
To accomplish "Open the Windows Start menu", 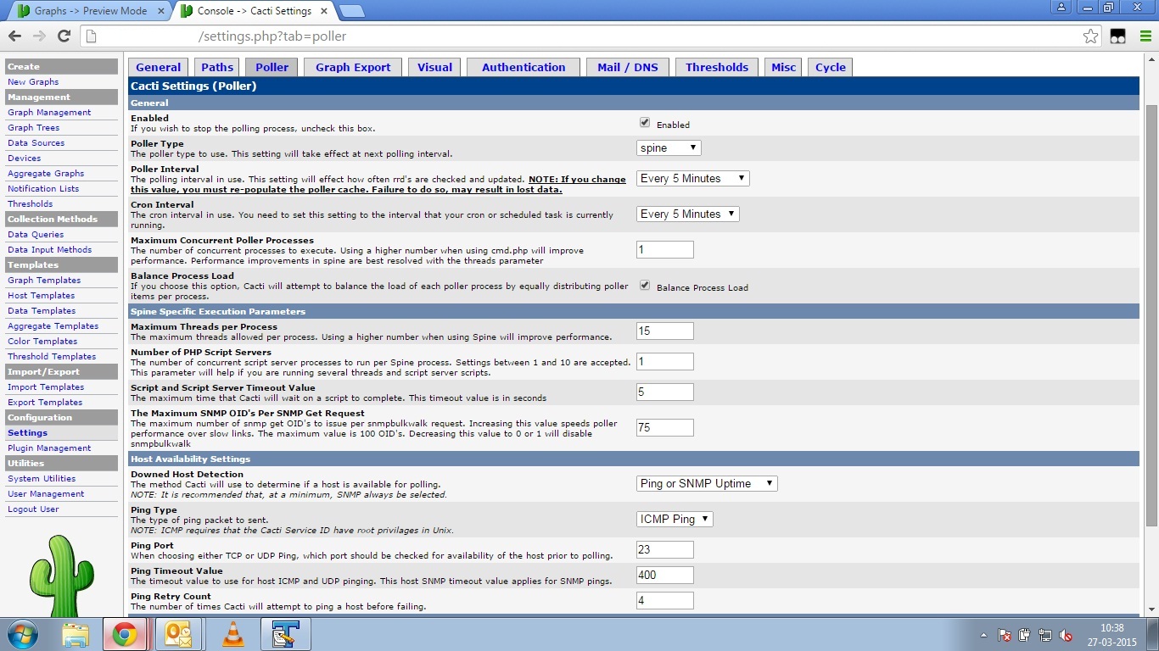I will point(22,634).
